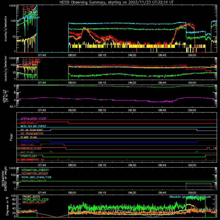The width and height of the screenshot is (220, 220).
Task: Click the DECIMATION ENERGY or weight axis title
Action: point(4,178)
